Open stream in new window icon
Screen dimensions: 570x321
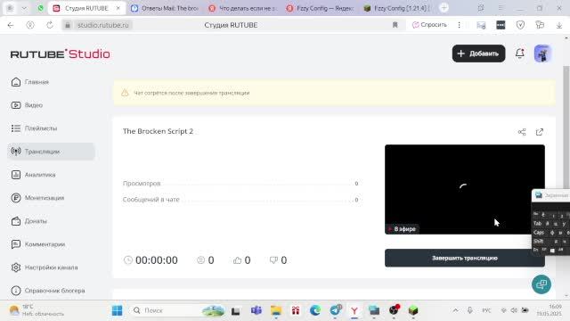point(540,132)
